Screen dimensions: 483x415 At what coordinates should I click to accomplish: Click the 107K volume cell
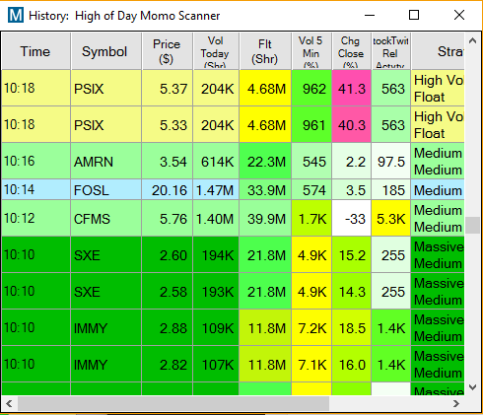[x=216, y=365]
